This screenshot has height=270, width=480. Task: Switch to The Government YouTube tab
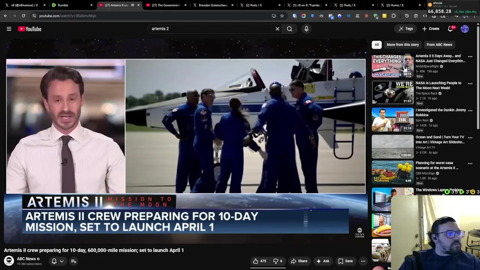pos(166,5)
